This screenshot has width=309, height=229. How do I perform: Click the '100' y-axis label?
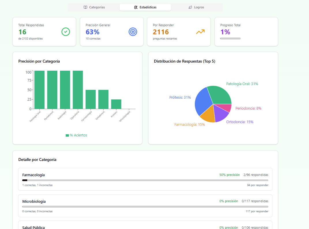point(28,72)
